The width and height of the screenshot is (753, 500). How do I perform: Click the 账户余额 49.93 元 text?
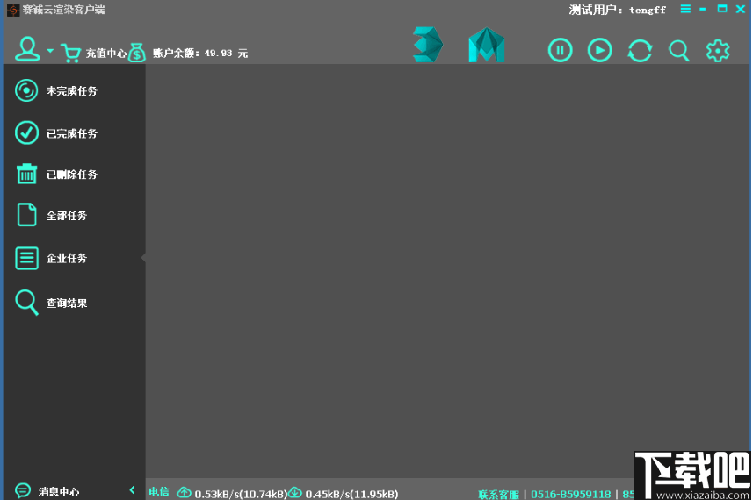(x=200, y=54)
